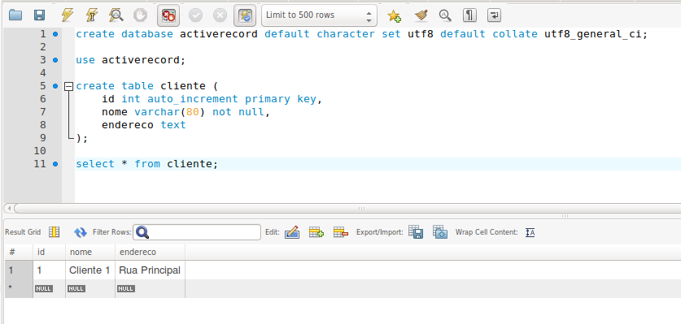Toggle Wrap Cell Content icon
This screenshot has width=681, height=324.
point(530,232)
